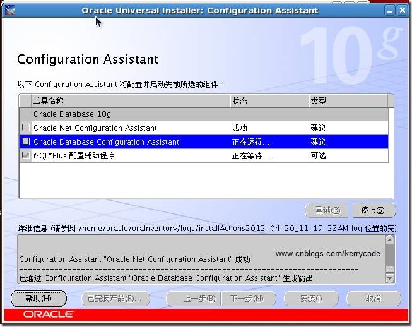This screenshot has height=327, width=412.
Task: Toggle Oracle Database Configuration Assistant checkbox
Action: [x=26, y=141]
